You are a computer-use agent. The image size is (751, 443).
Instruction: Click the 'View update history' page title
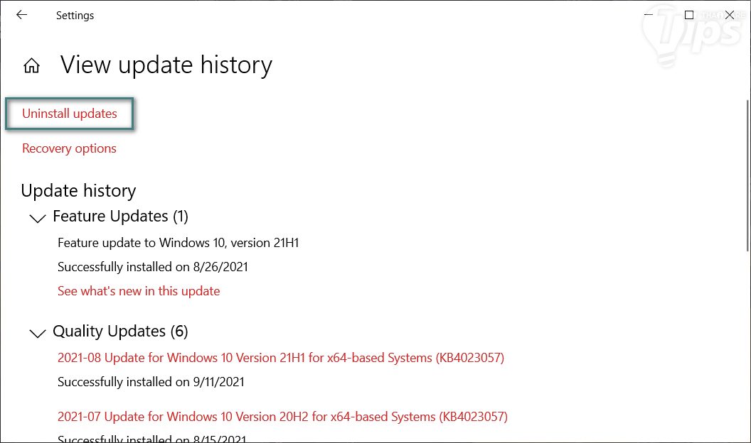point(166,65)
